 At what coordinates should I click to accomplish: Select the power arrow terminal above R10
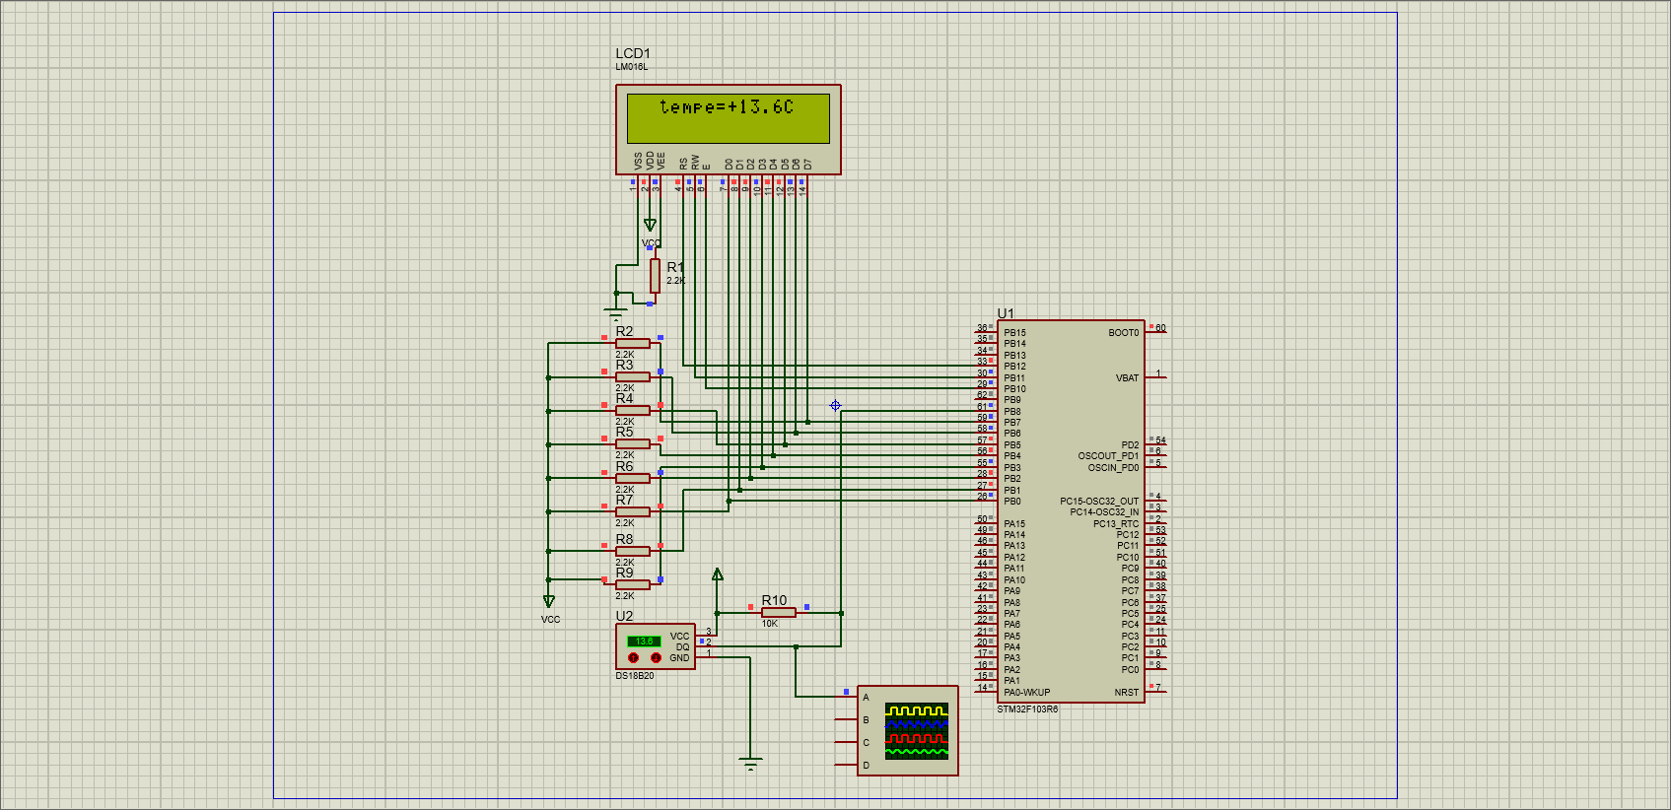[717, 574]
